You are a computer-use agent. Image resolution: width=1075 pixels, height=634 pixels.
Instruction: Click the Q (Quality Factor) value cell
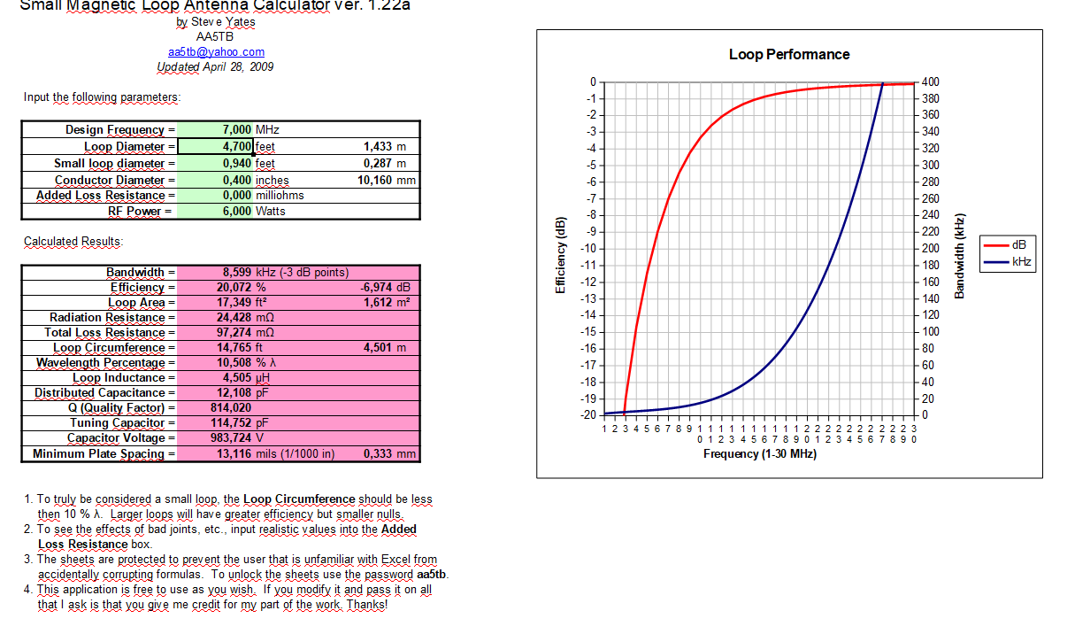coord(230,408)
